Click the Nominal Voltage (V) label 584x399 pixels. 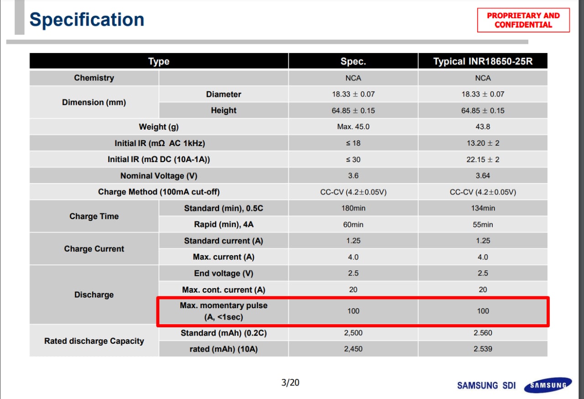coord(159,176)
